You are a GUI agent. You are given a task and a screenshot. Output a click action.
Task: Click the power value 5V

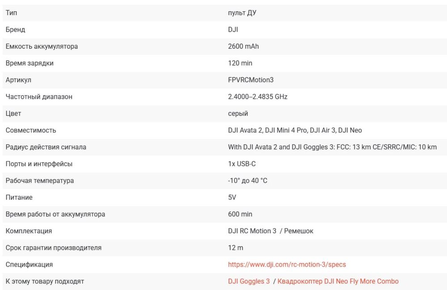232,198
